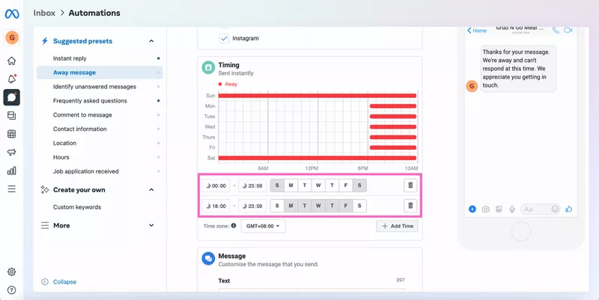The image size is (599, 300).
Task: Click the emoji smiley icon in preview
Action: point(555,209)
